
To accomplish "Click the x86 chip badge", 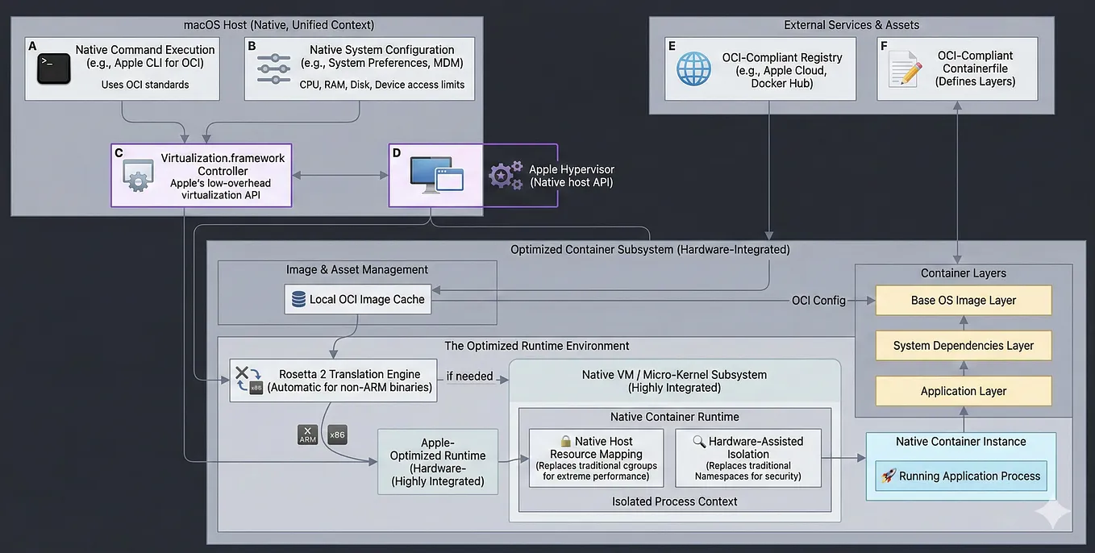I will tap(337, 434).
